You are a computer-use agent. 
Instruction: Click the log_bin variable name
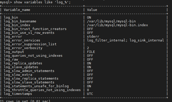click(11, 18)
